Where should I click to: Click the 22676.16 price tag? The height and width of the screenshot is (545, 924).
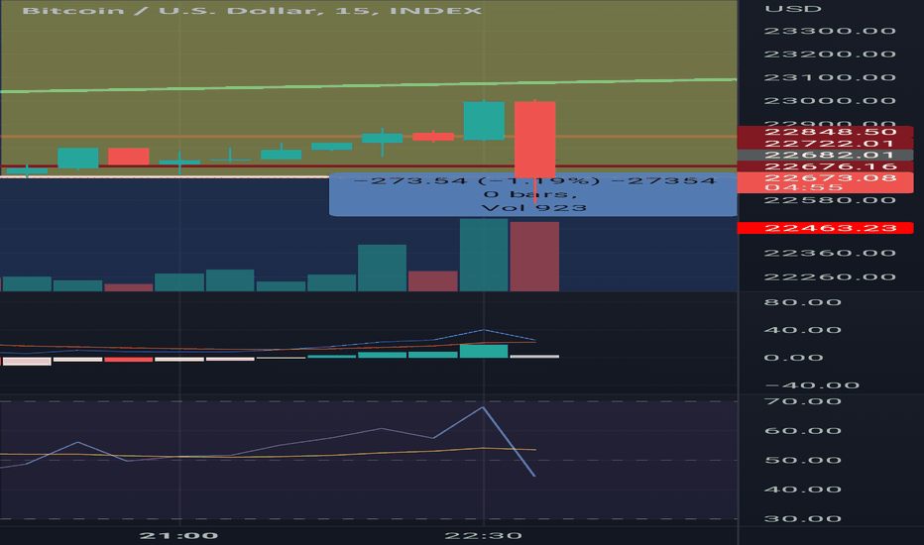(825, 166)
